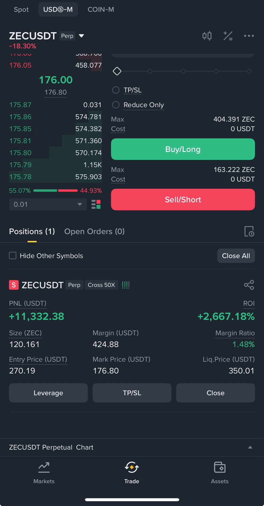
Task: Change the order book layout icon
Action: tap(96, 204)
